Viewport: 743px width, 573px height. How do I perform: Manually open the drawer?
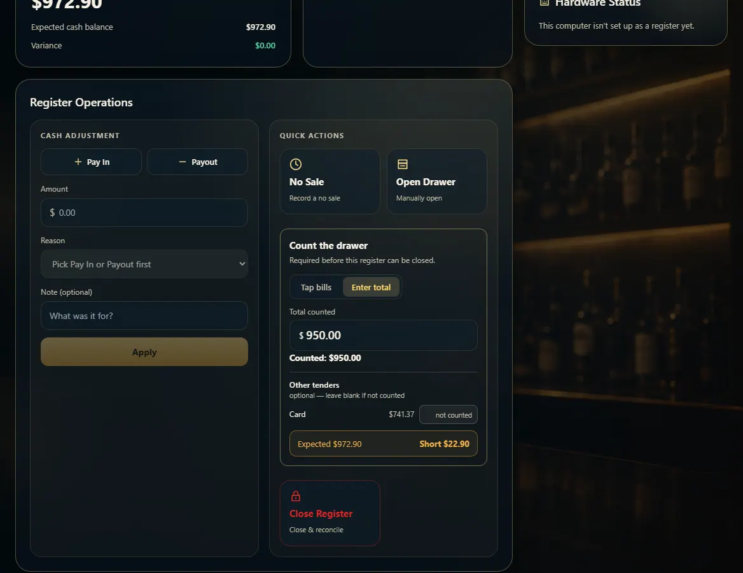point(437,181)
